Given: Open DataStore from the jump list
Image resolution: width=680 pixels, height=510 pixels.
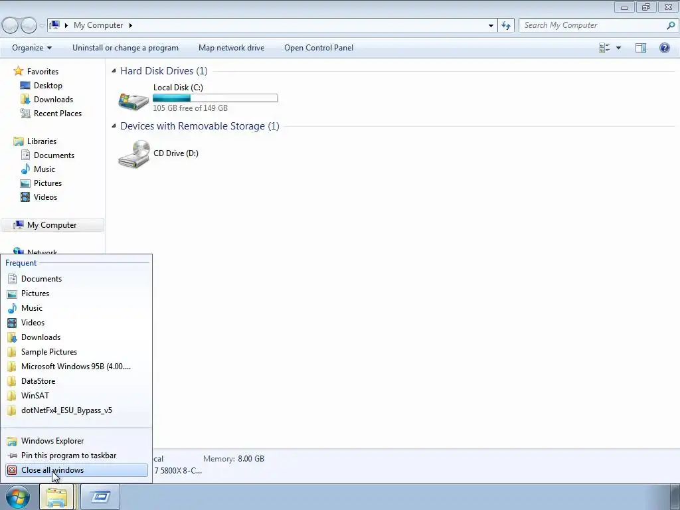Looking at the screenshot, I should coord(76,381).
